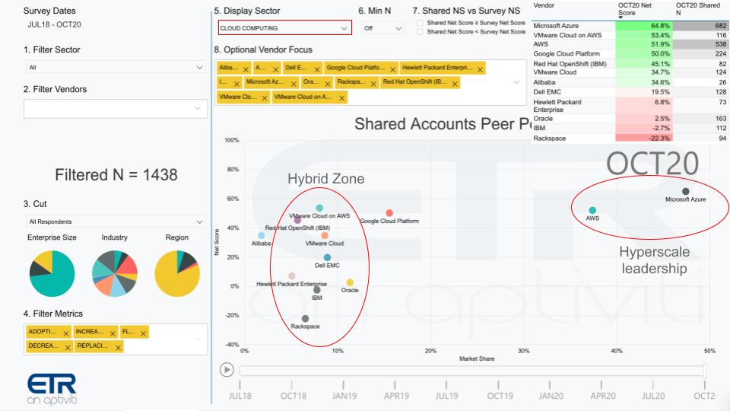730x411 pixels.
Task: Expand the Filter Metrics list arrow
Action: [x=198, y=339]
